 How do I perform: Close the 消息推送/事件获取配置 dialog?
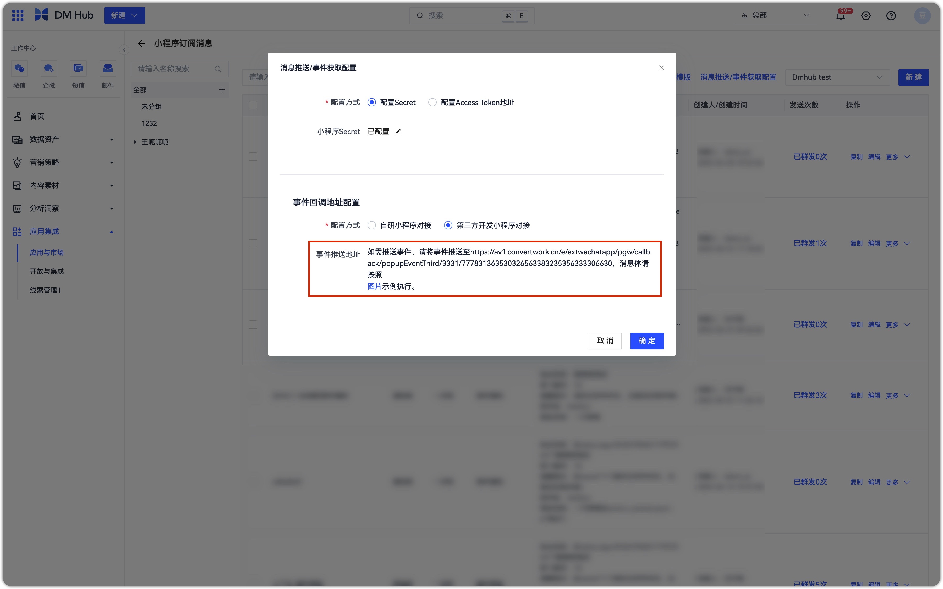(661, 68)
